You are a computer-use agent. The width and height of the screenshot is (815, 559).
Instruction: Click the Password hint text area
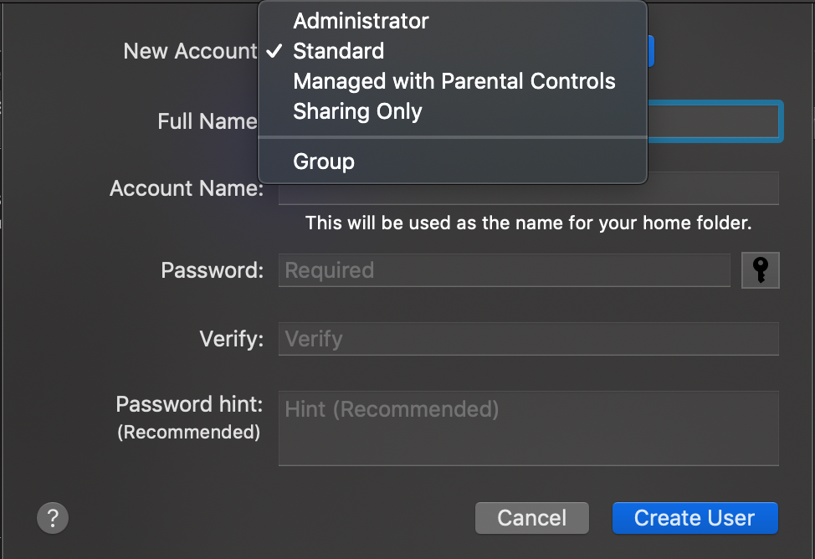(x=528, y=428)
